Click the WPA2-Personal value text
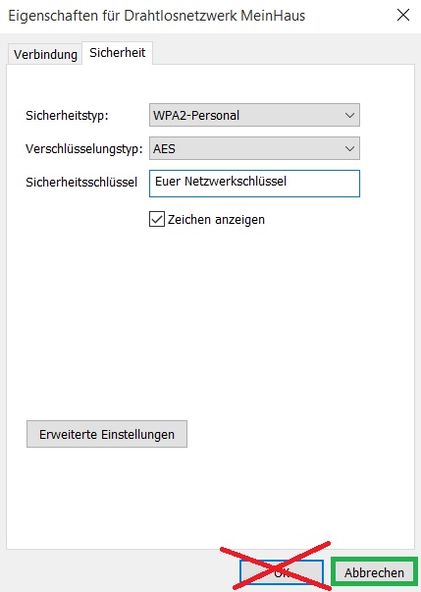421x592 pixels. tap(196, 115)
